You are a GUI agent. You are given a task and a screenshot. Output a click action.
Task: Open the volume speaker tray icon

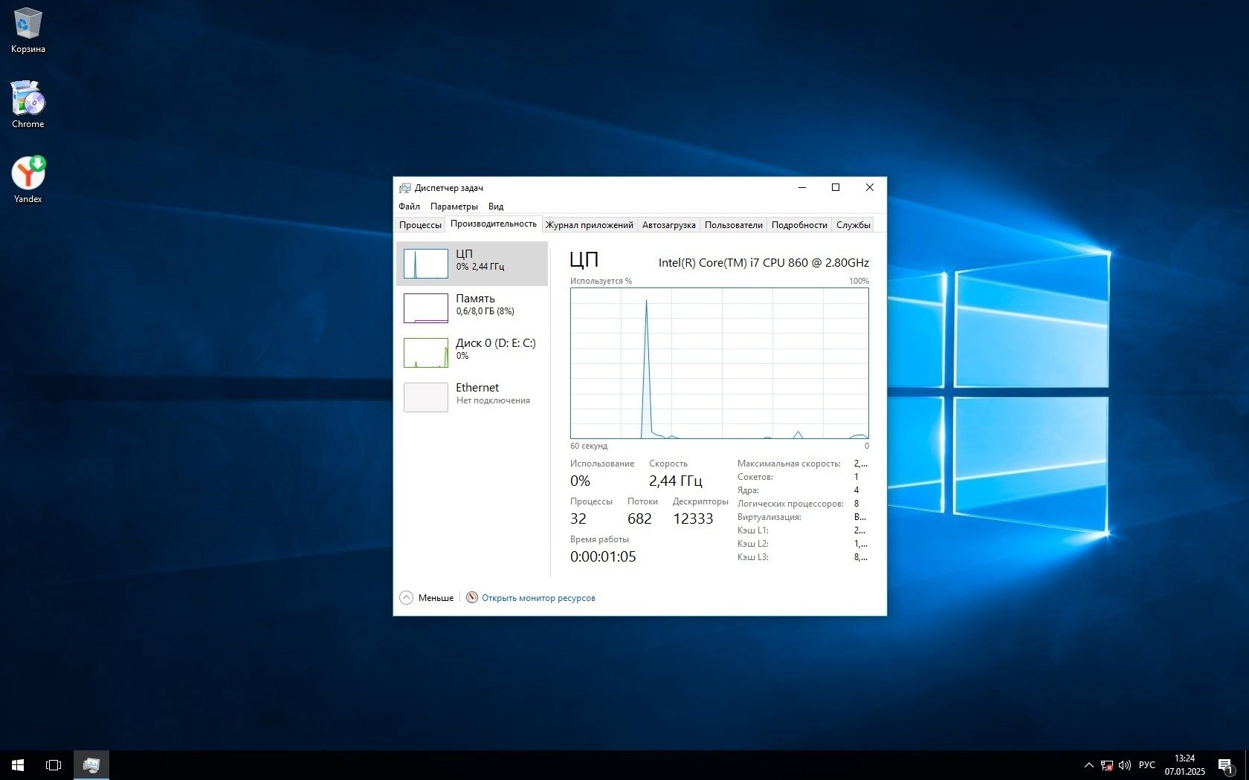coord(1125,764)
